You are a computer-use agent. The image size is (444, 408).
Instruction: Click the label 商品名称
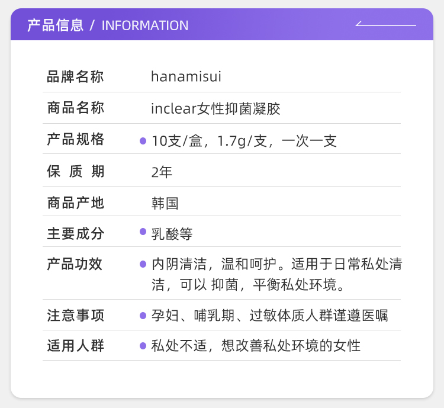(x=75, y=108)
